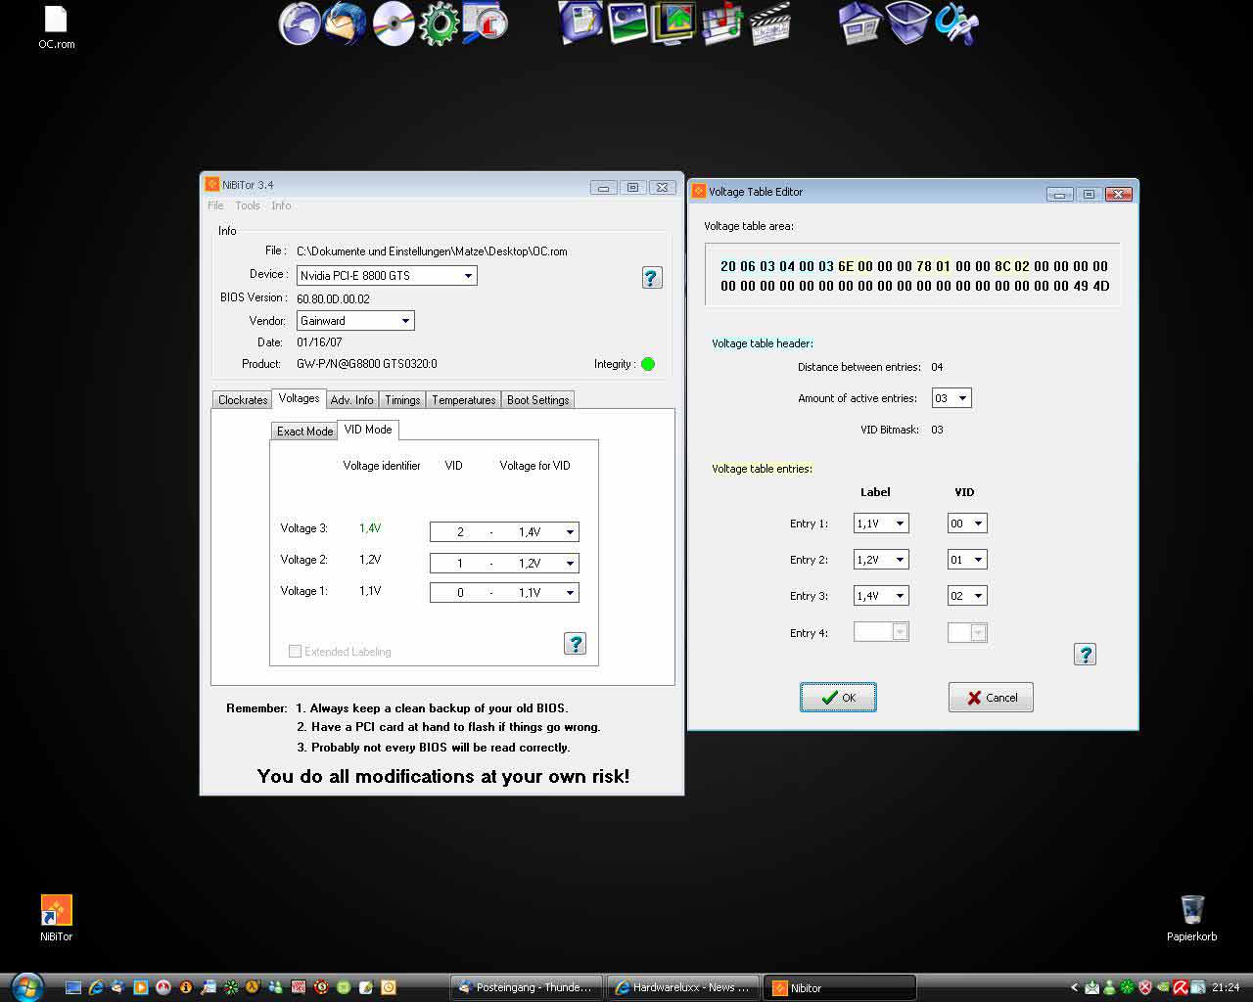1253x1002 pixels.
Task: Open the Windows Start orb
Action: [26, 986]
